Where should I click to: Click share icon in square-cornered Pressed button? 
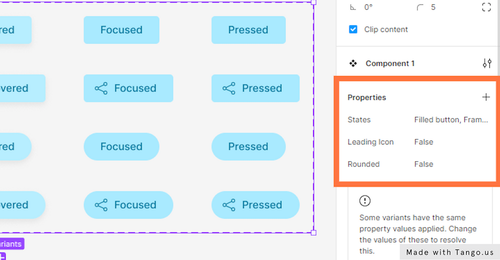click(x=229, y=88)
